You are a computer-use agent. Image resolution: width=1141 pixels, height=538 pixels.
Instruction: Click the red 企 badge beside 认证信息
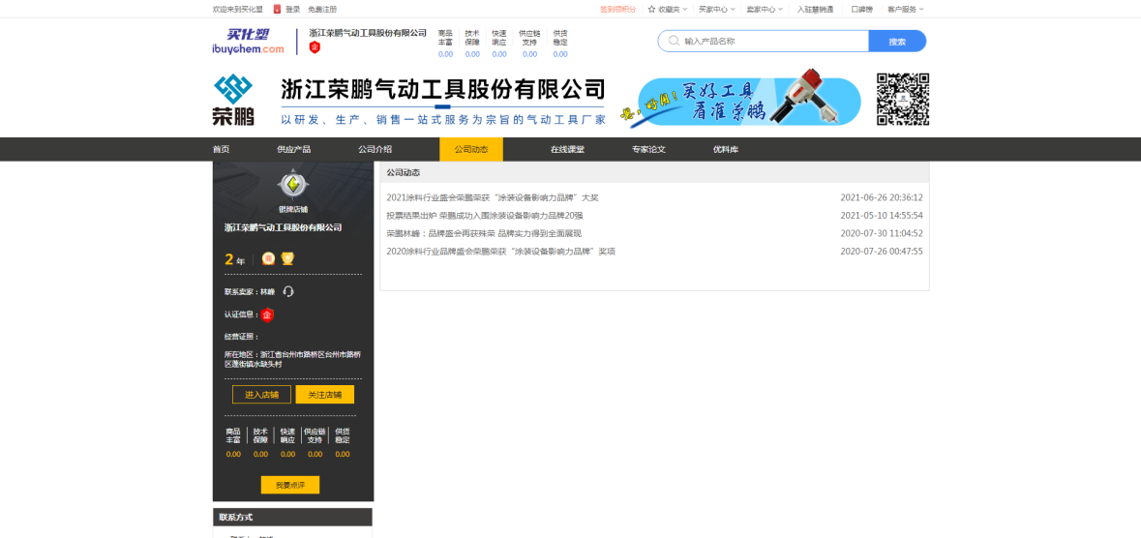(267, 315)
